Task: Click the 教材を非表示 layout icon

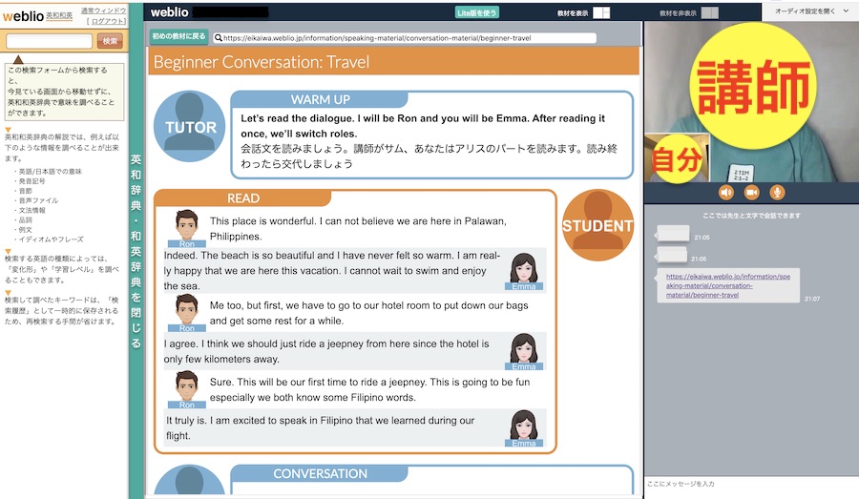Action: point(709,13)
